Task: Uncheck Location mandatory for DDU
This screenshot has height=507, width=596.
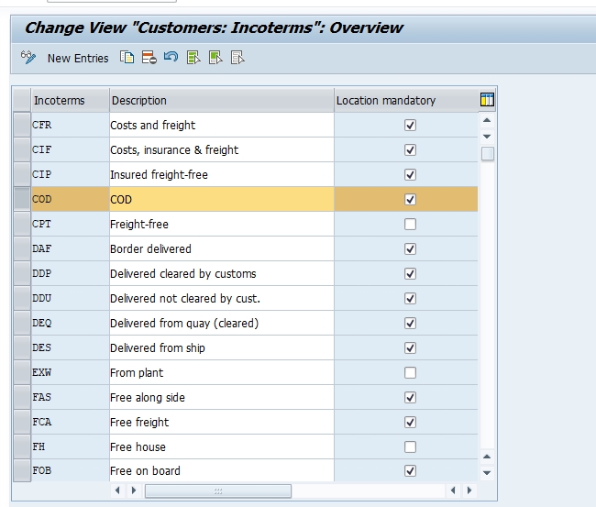Action: pyautogui.click(x=410, y=298)
